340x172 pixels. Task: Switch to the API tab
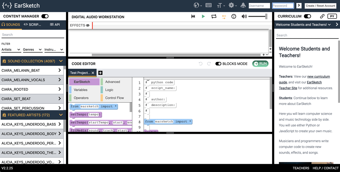pyautogui.click(x=55, y=25)
